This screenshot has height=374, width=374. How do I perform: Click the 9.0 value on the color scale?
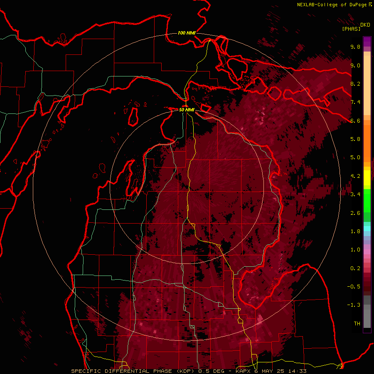pos(355,65)
